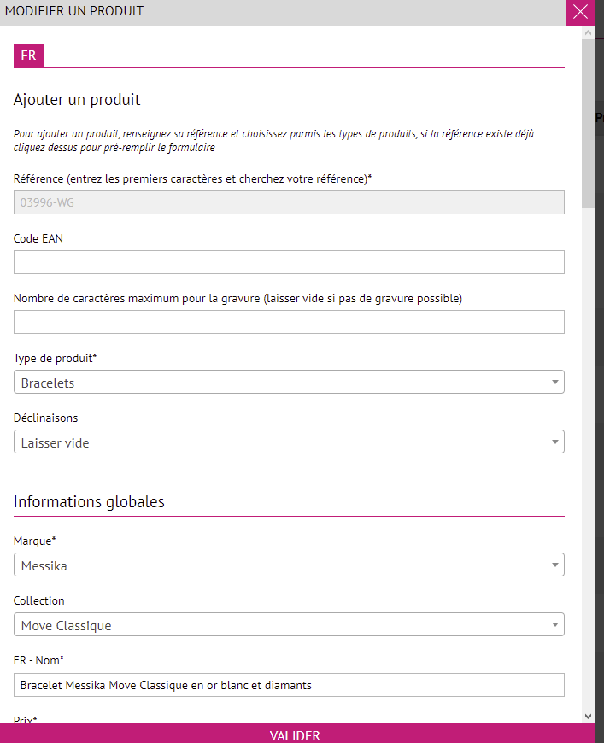Expand the Collection dropdown
Image resolution: width=604 pixels, height=743 pixels.
pos(289,624)
